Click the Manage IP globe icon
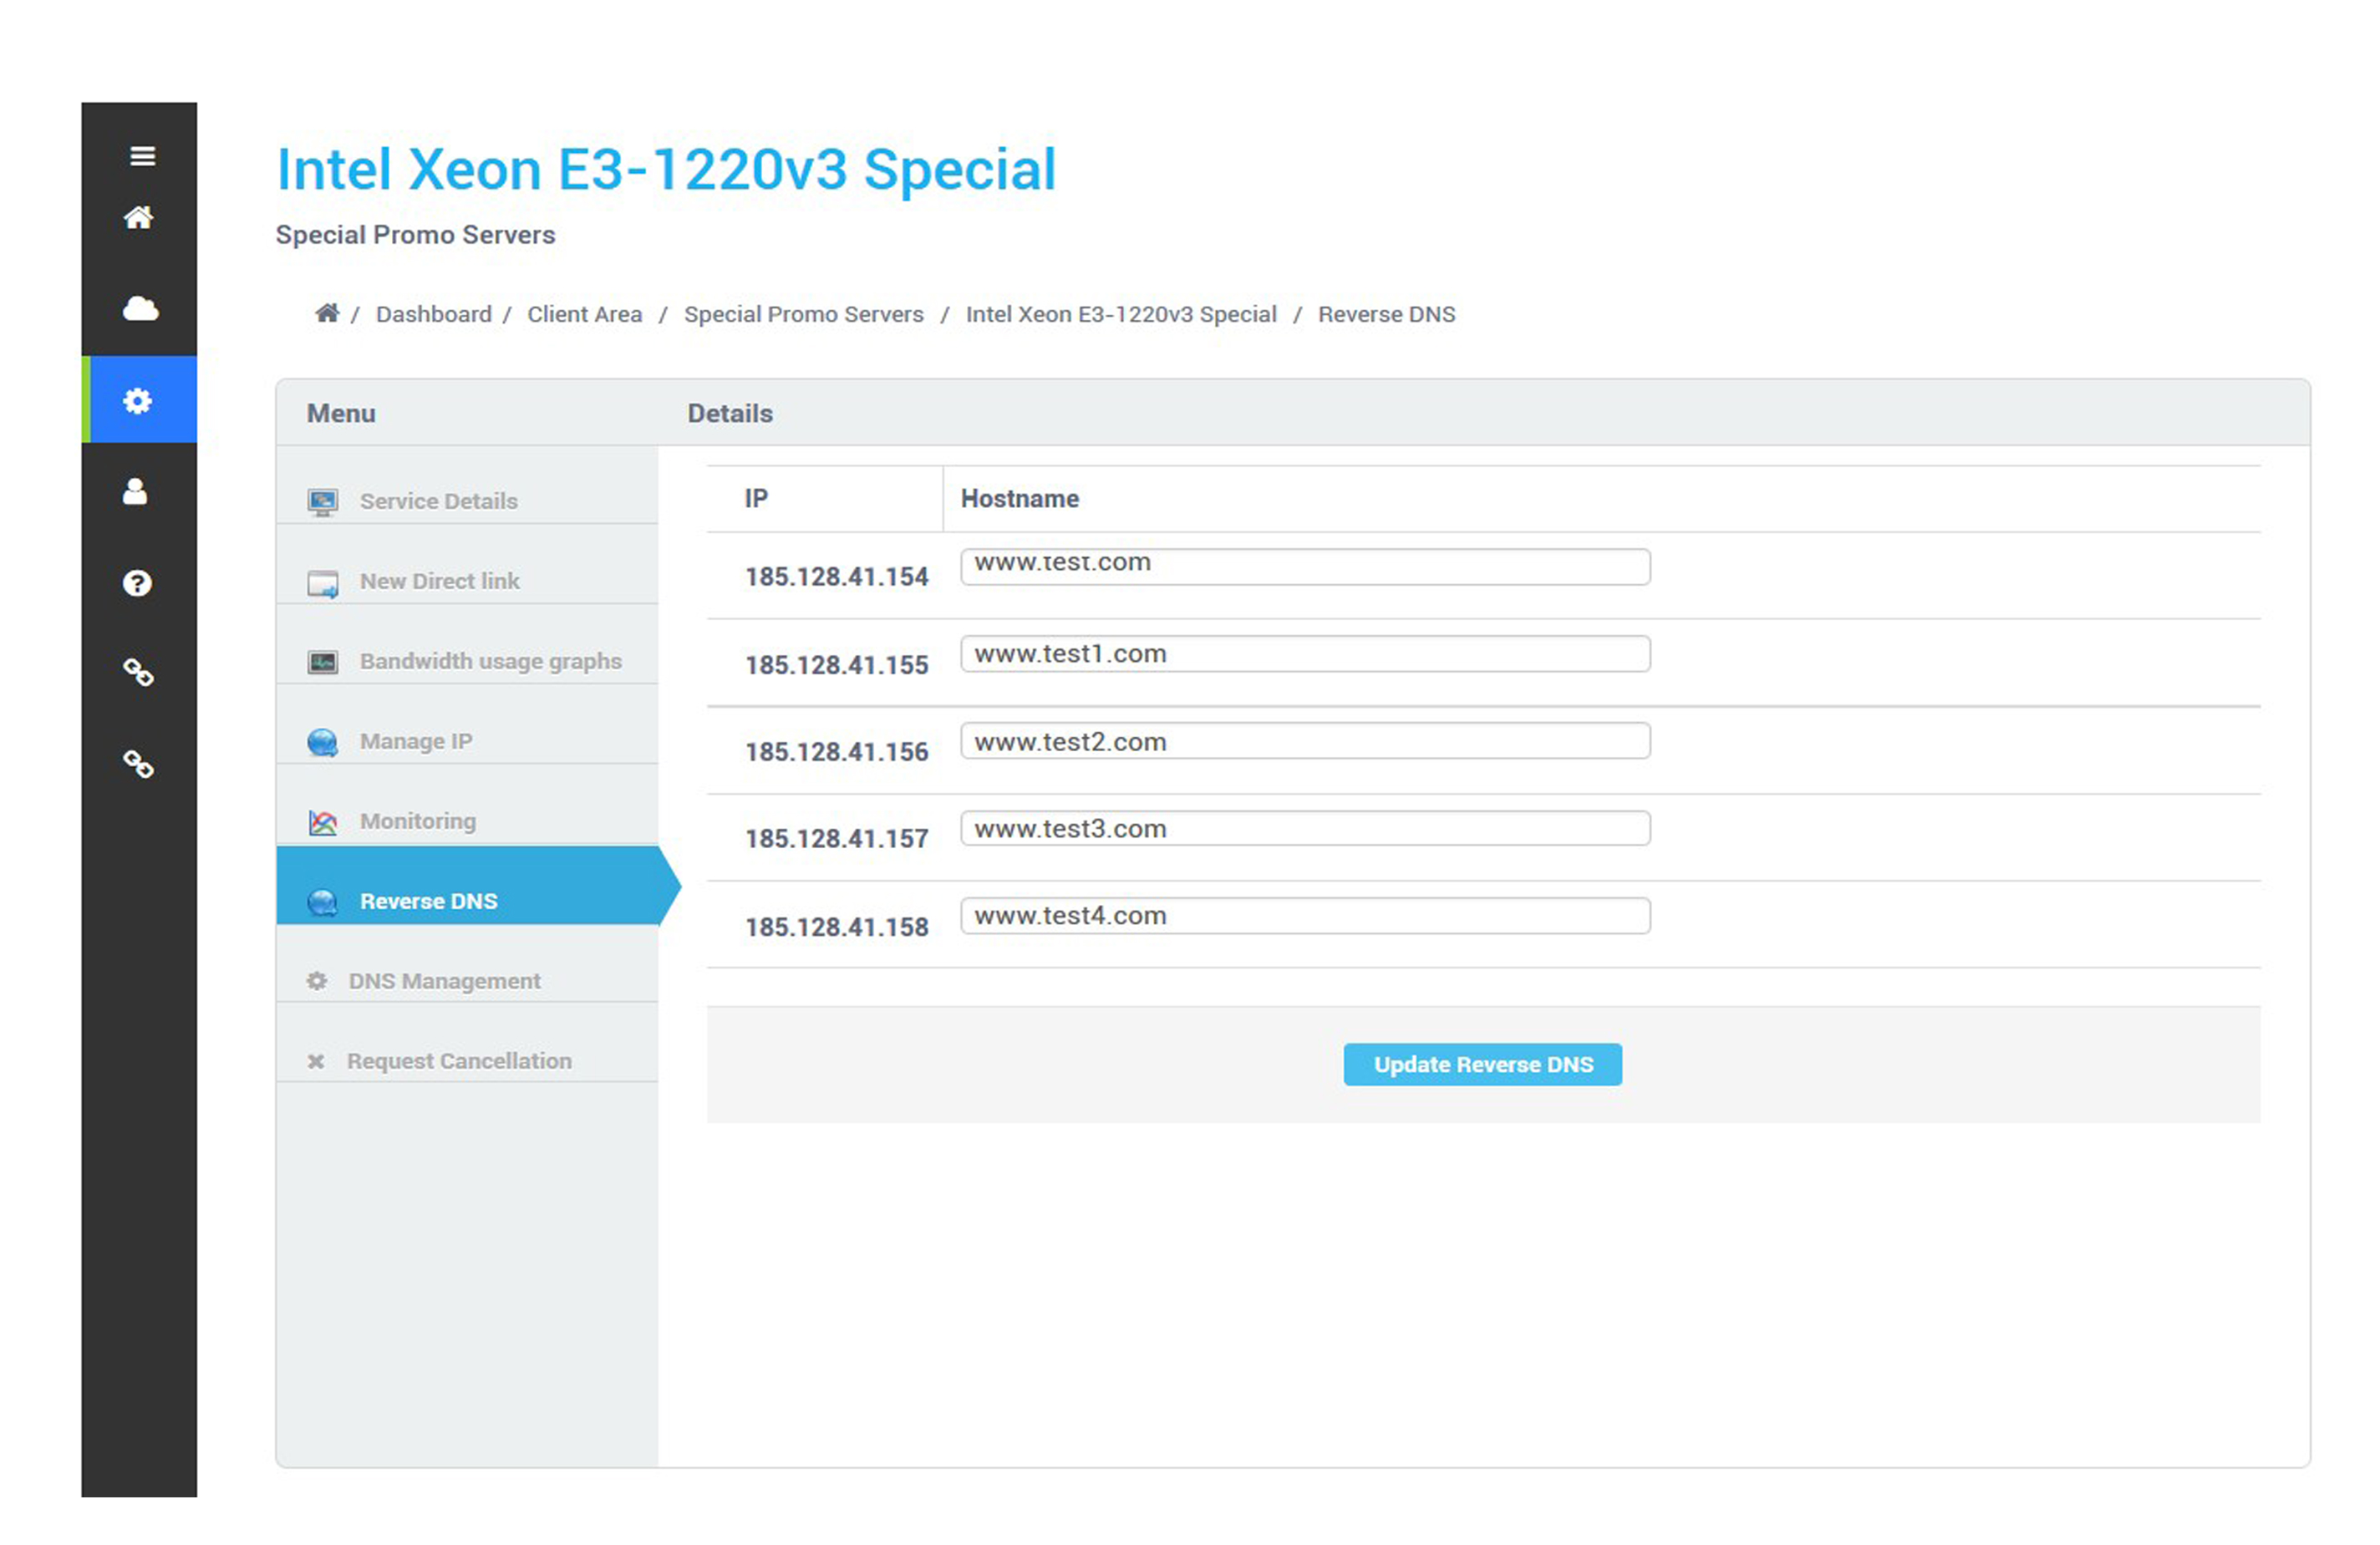Image resolution: width=2380 pixels, height=1545 pixels. click(x=323, y=742)
